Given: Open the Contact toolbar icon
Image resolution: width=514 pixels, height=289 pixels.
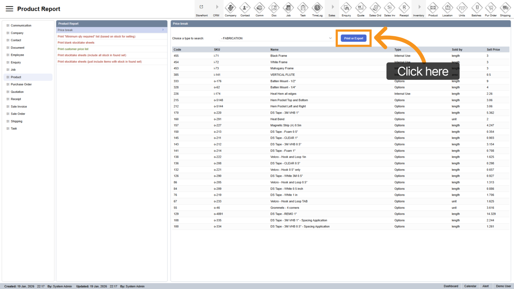Looking at the screenshot, I should coord(245,8).
